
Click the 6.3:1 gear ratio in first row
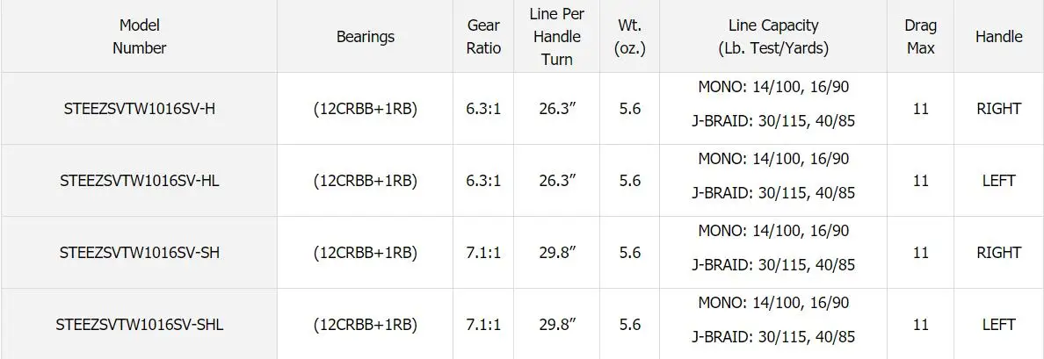pos(483,108)
